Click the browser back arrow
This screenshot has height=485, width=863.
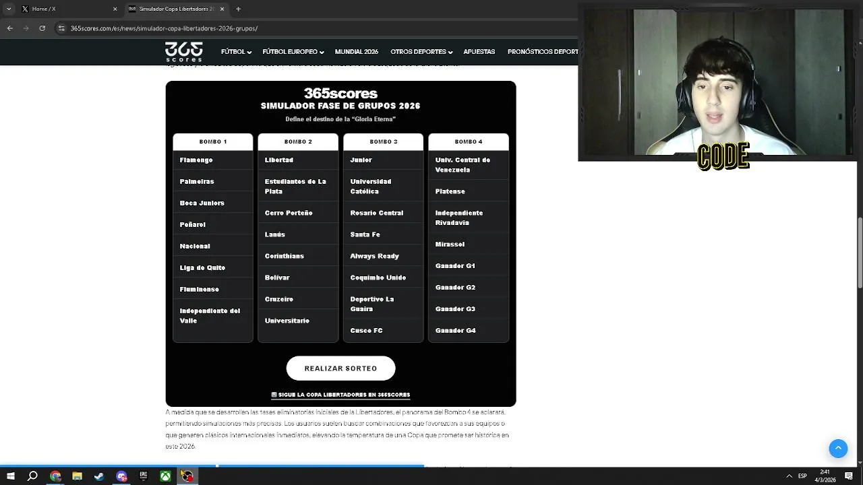(10, 28)
